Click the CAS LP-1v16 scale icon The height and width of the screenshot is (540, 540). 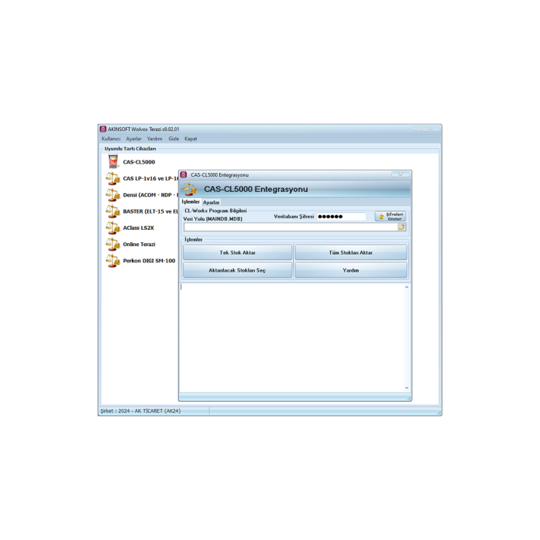(x=113, y=178)
